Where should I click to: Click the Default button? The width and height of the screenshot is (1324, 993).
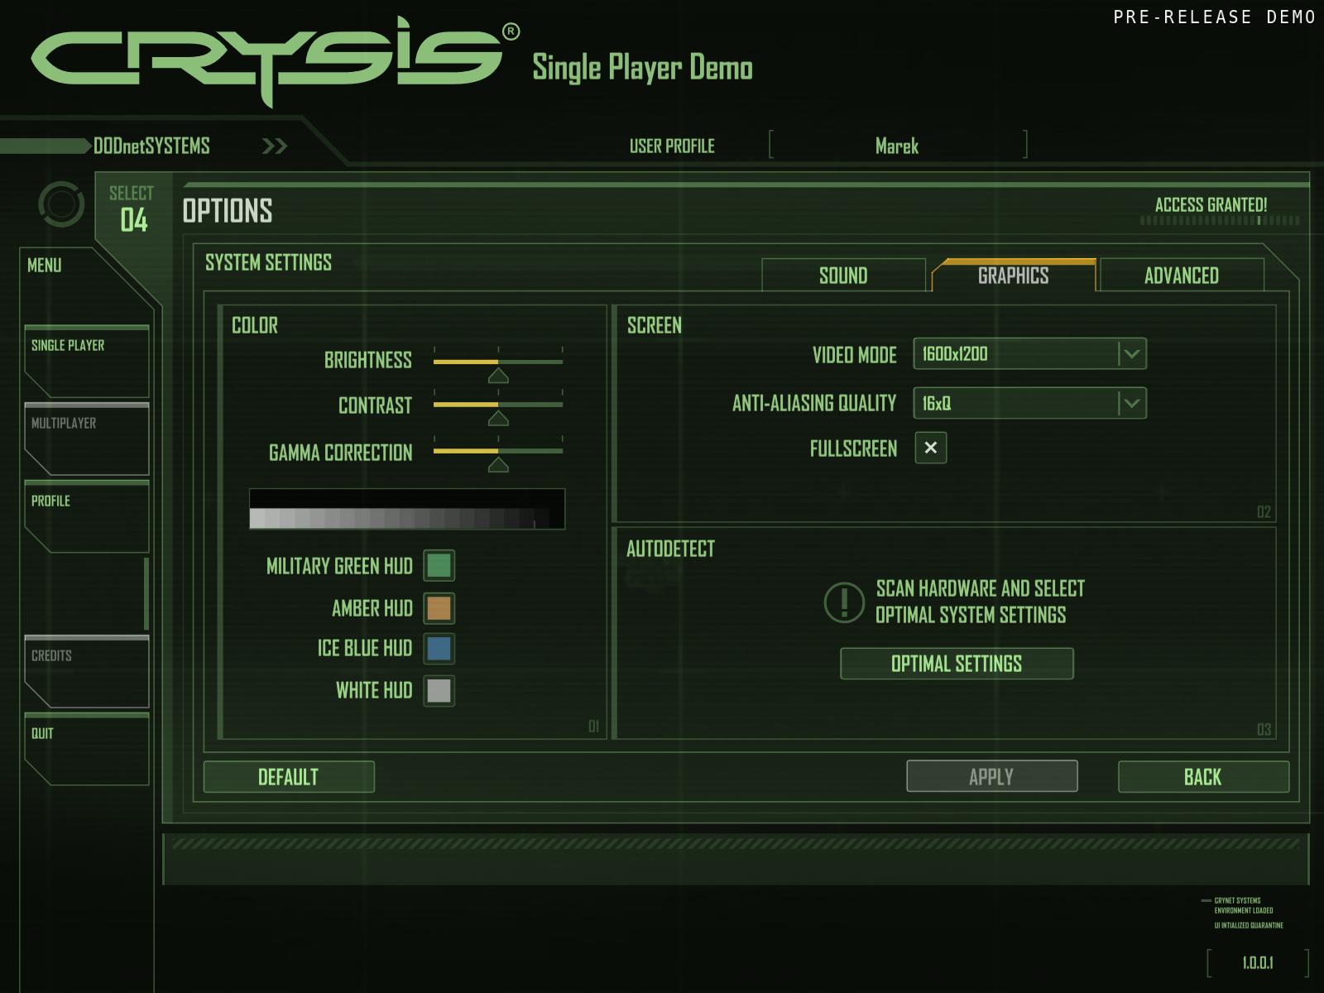pos(289,777)
